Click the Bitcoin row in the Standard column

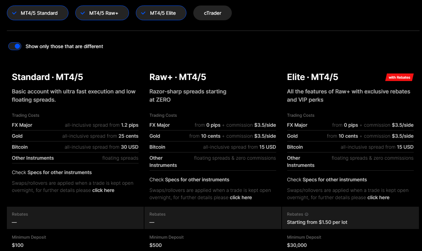coord(75,147)
